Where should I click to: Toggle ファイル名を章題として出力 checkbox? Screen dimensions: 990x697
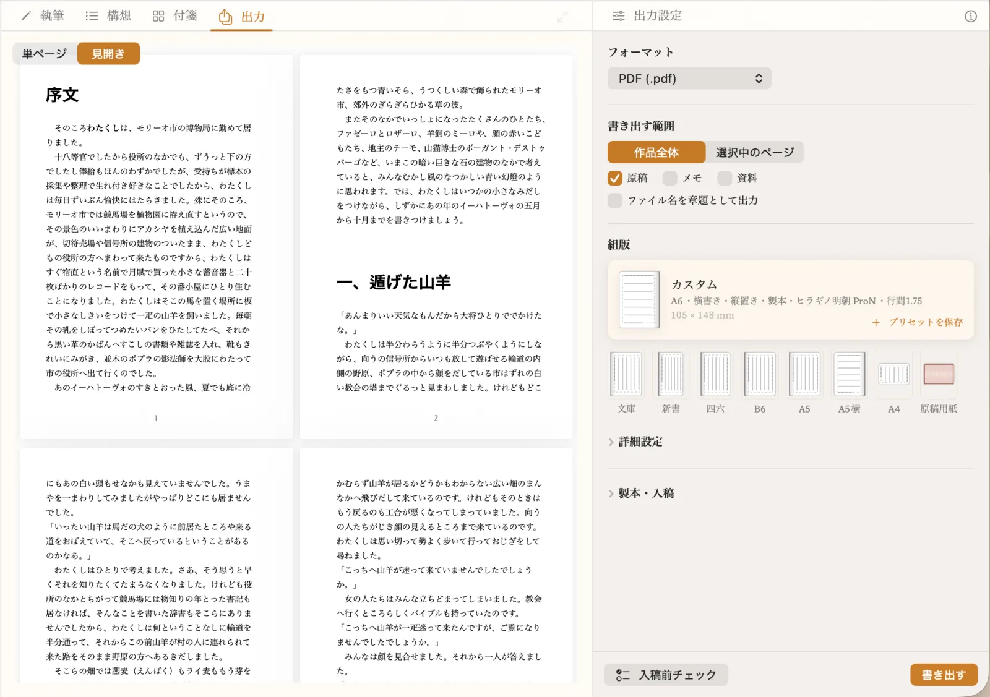pyautogui.click(x=615, y=200)
